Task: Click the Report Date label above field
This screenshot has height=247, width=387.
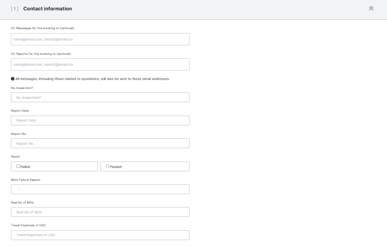Action: (20, 111)
